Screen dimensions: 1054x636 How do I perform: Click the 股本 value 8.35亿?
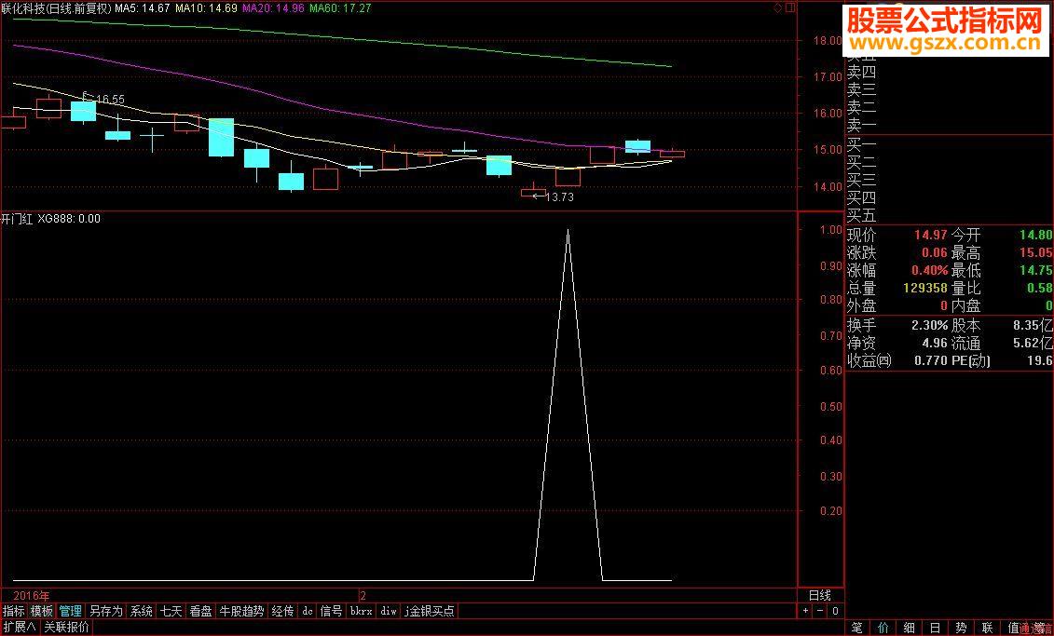[1033, 325]
